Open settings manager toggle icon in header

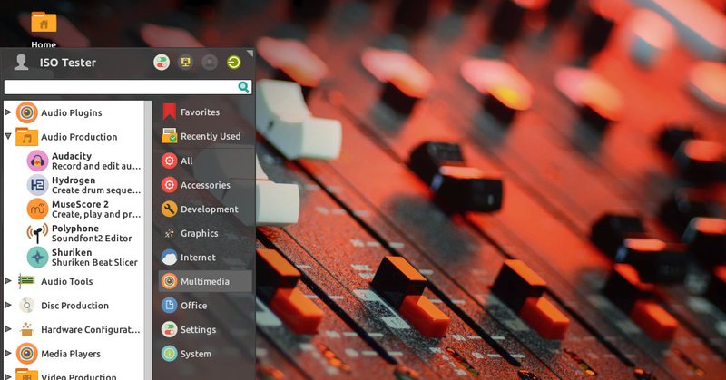[x=162, y=62]
